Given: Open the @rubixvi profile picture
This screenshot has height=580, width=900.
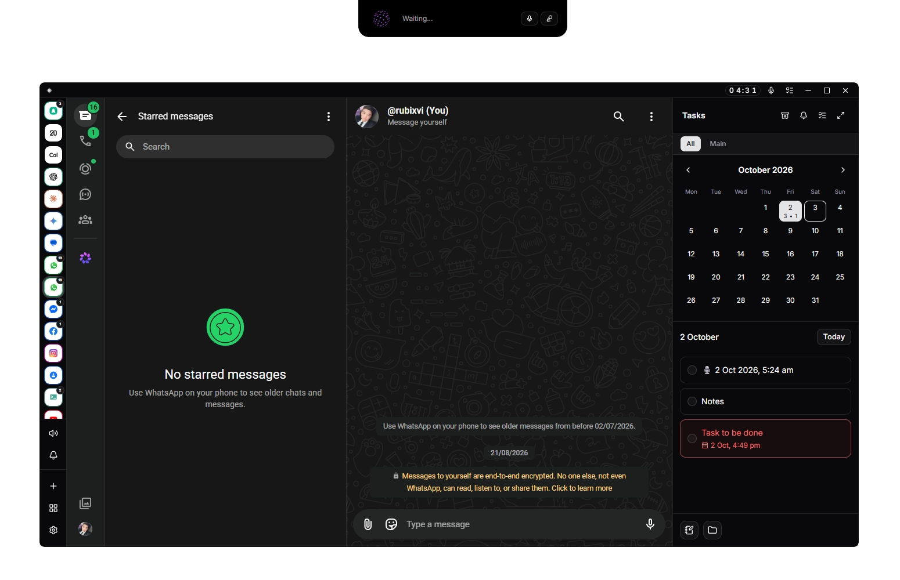Looking at the screenshot, I should tap(367, 117).
